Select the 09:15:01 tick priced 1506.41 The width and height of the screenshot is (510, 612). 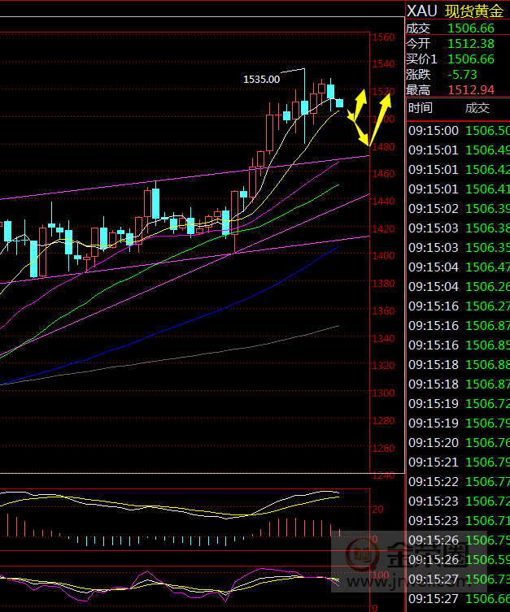point(459,189)
